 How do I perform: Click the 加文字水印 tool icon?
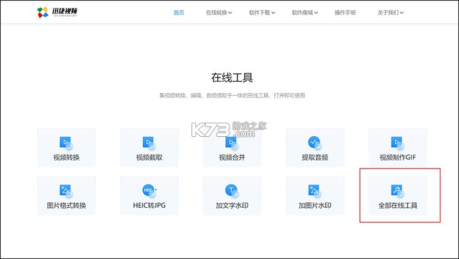[x=232, y=191]
